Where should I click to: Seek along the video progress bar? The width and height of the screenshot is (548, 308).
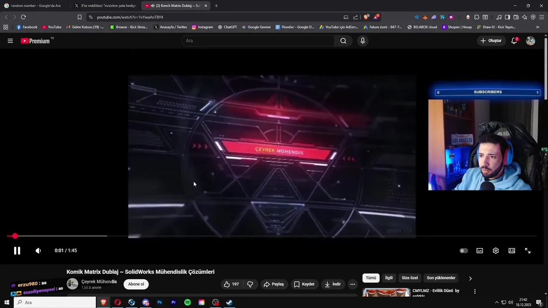[272, 236]
